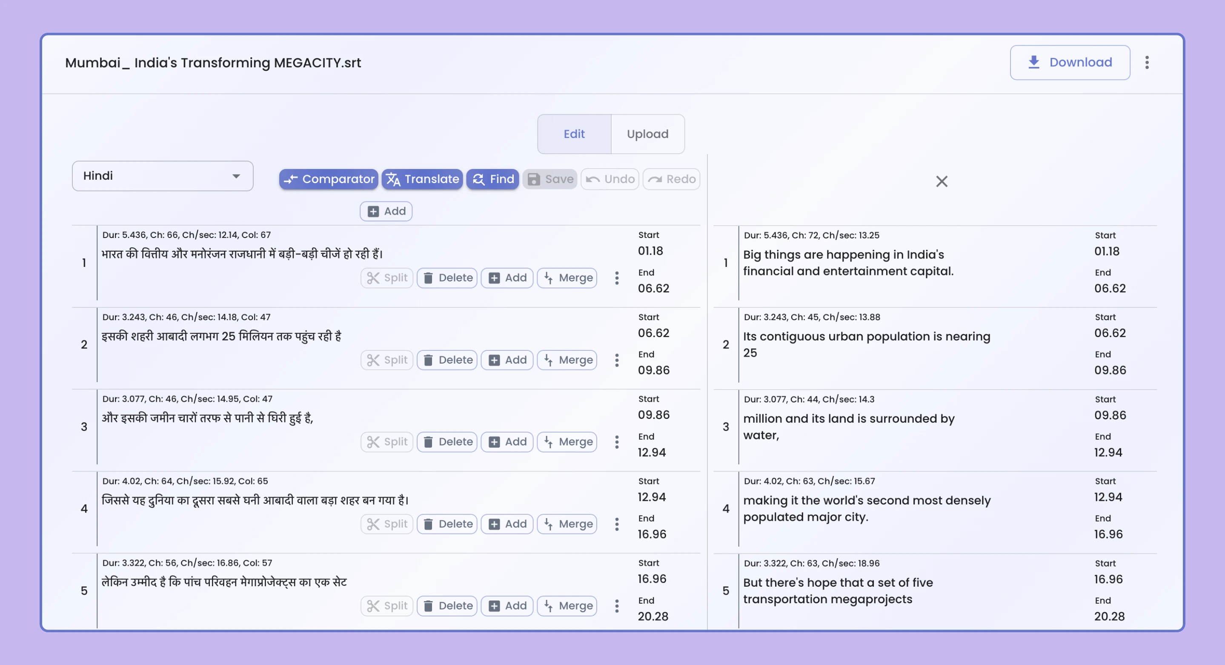Toggle the Edit tab view

[574, 134]
